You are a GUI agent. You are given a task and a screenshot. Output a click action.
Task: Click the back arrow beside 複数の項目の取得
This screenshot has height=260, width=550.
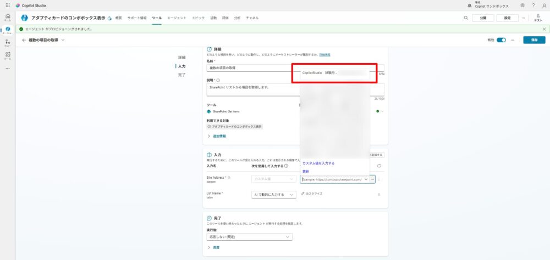click(24, 40)
